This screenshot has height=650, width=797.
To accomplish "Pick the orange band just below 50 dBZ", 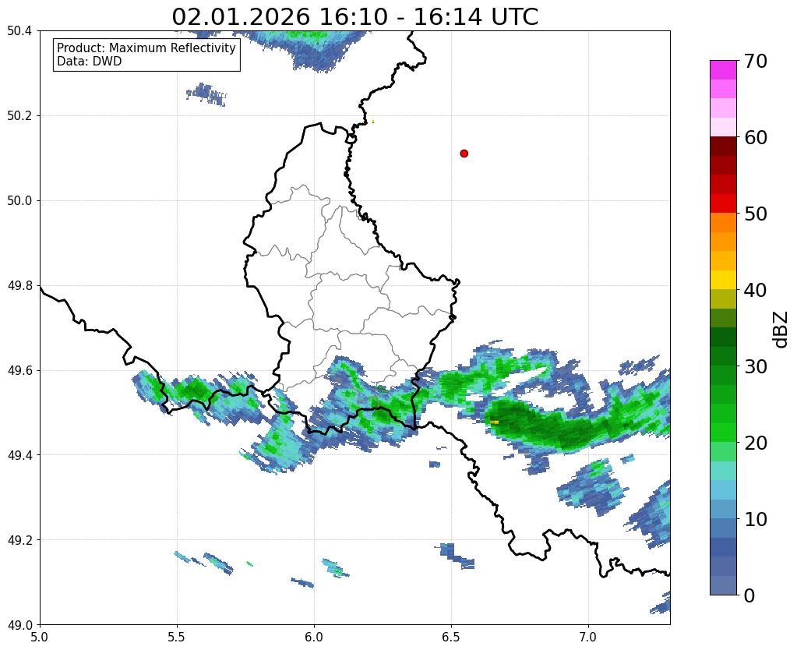I will [x=723, y=223].
